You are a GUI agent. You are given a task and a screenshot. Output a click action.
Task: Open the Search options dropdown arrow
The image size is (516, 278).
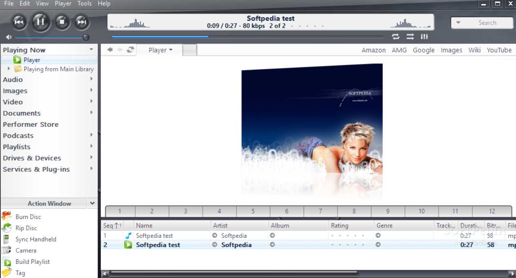[x=458, y=23]
